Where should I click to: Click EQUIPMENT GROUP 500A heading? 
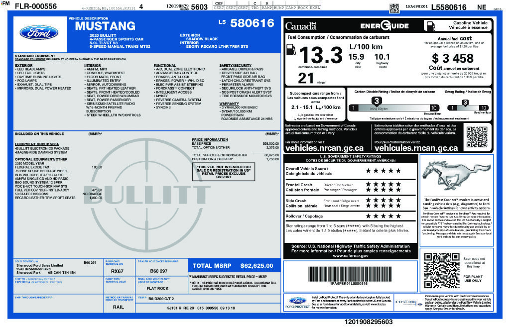(37, 144)
